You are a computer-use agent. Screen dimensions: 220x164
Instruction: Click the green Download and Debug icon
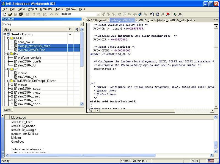tap(175, 14)
